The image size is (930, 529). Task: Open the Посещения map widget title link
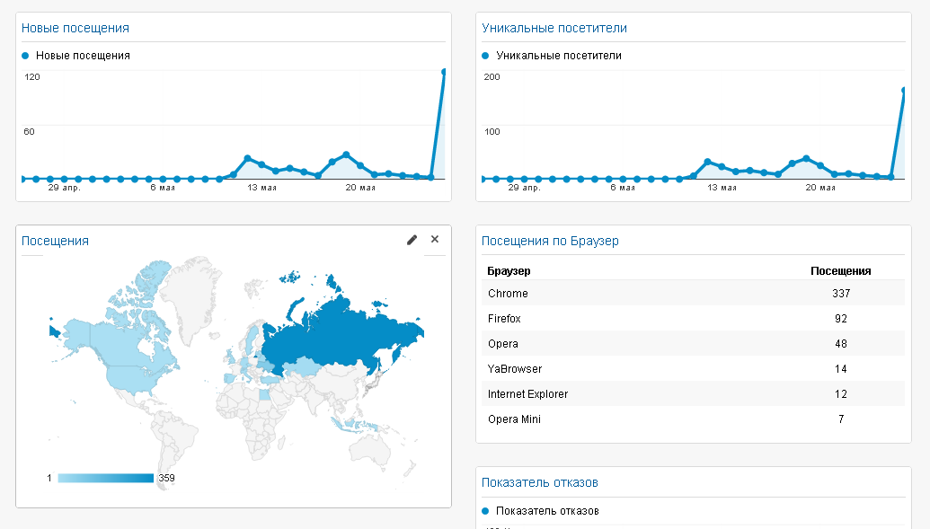click(x=55, y=241)
